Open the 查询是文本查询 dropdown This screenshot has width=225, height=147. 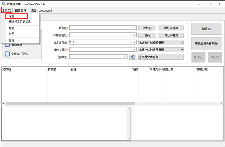pyautogui.click(x=161, y=57)
